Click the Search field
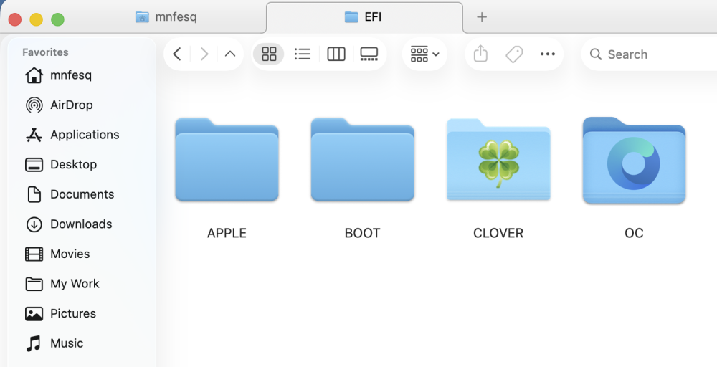 [650, 54]
